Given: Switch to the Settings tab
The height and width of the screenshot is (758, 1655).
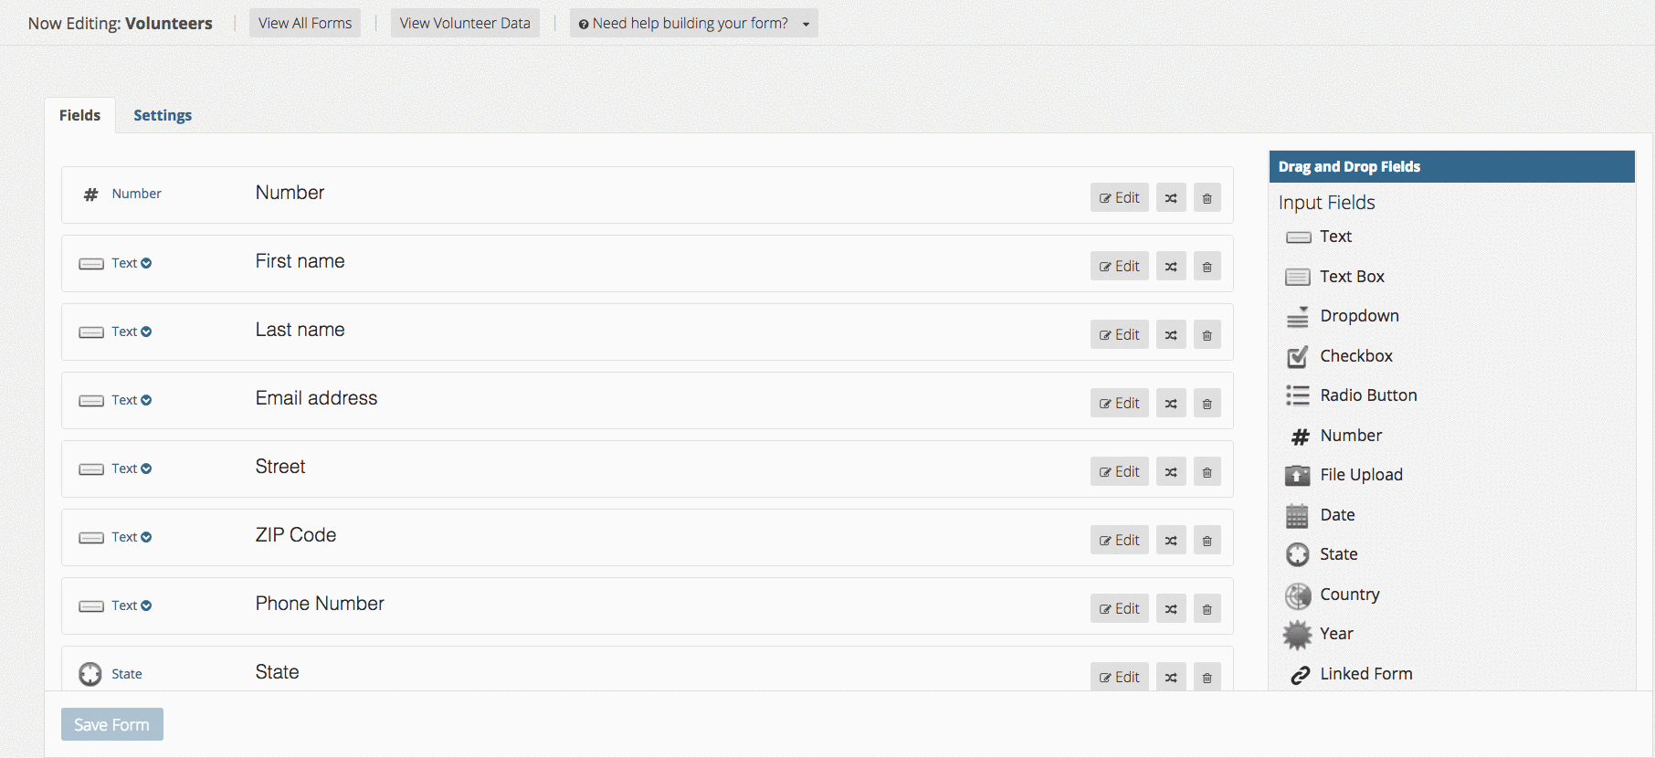Looking at the screenshot, I should 163,115.
